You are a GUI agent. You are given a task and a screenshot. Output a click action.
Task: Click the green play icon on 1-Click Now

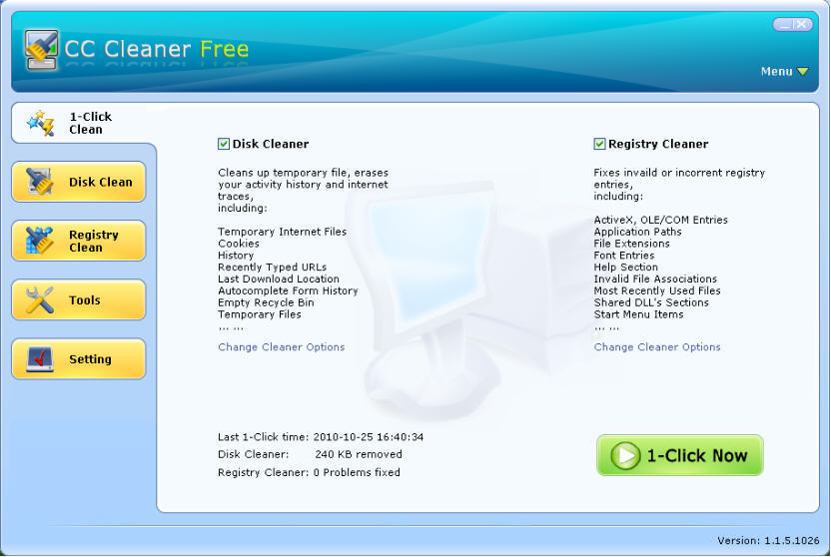pos(625,455)
